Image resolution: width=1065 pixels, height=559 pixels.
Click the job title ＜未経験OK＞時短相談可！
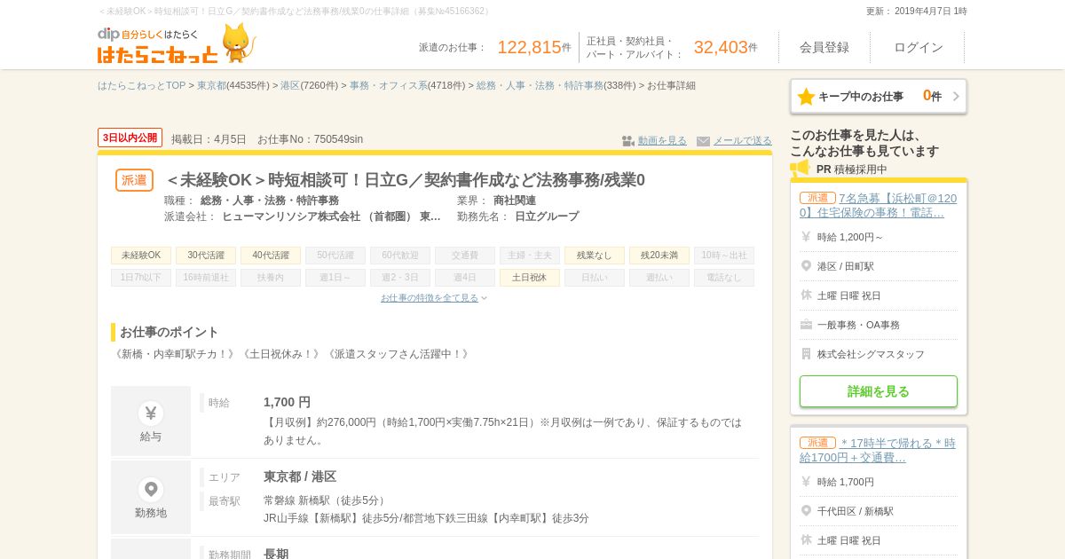405,180
